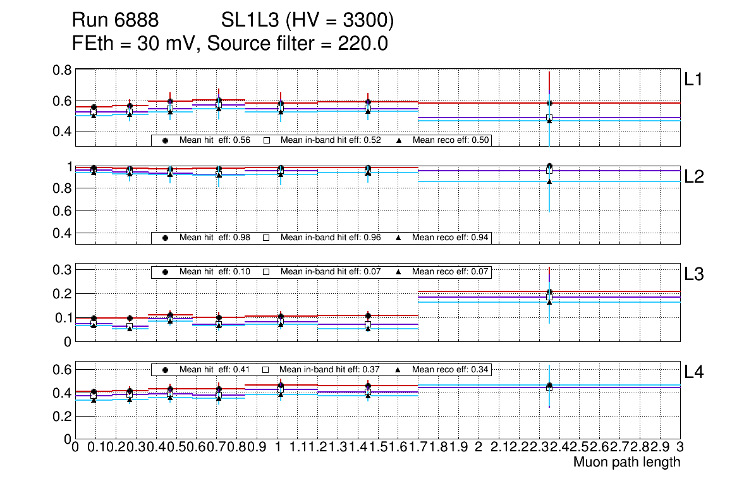Click the 'Mean hit eff: 0.56' legend entry
This screenshot has width=756, height=488.
click(214, 140)
